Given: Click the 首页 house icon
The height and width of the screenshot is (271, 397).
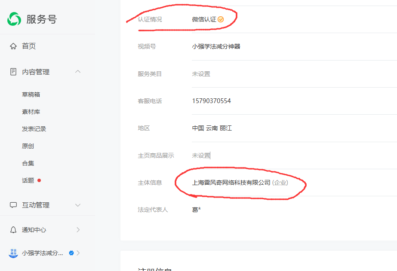Looking at the screenshot, I should pos(13,46).
